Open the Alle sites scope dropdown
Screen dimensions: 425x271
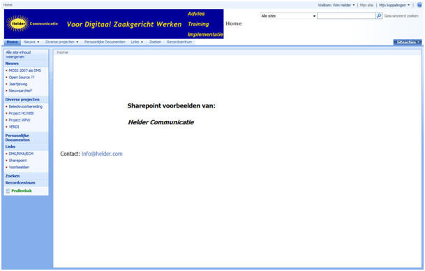[288, 16]
